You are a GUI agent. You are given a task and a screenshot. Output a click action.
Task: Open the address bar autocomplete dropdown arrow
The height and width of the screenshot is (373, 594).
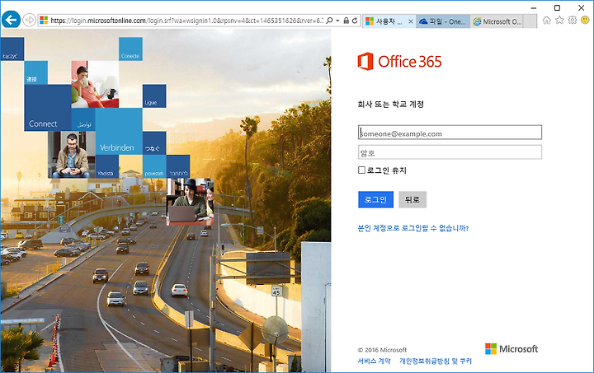[337, 21]
